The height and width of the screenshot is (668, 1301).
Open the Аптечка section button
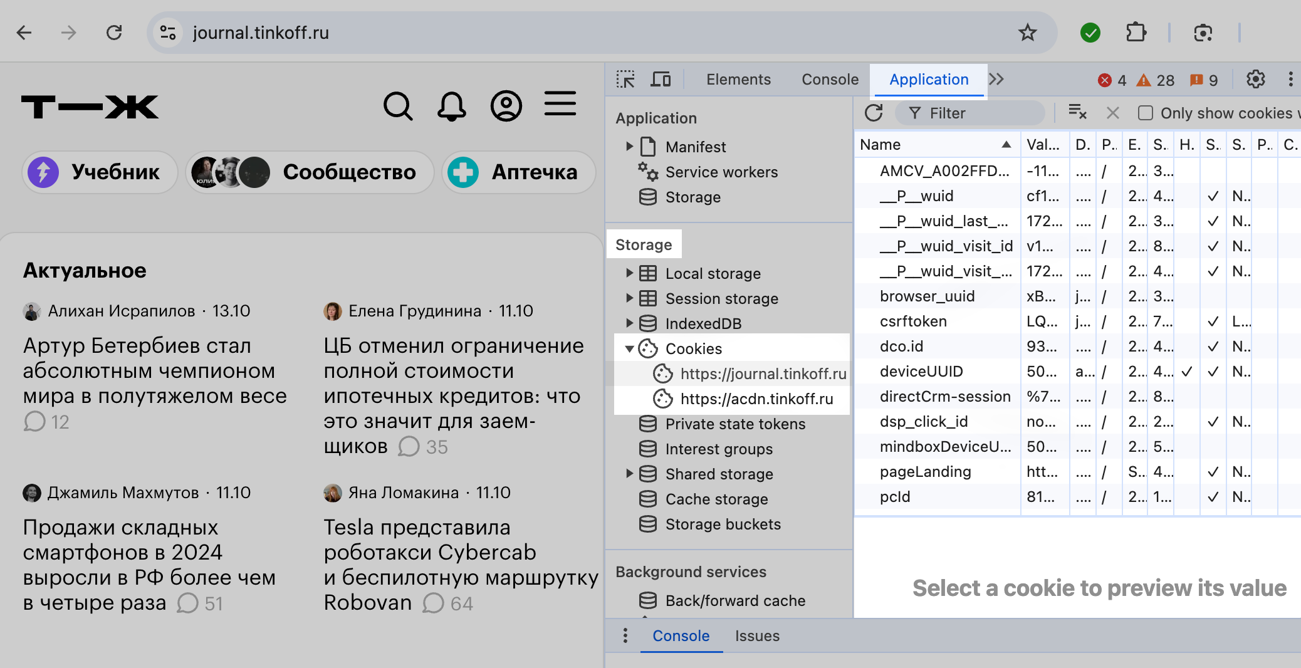coord(519,172)
